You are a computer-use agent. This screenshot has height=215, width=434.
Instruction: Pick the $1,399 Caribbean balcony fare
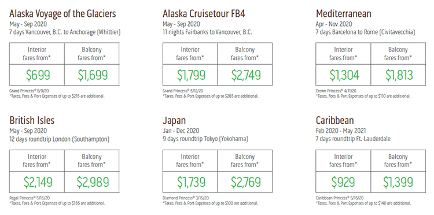coord(398,182)
